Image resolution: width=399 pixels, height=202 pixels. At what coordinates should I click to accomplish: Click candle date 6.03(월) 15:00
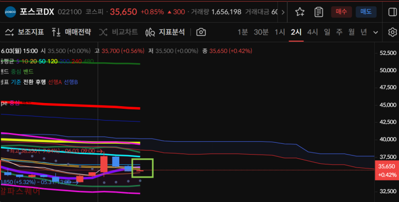[x=19, y=51]
